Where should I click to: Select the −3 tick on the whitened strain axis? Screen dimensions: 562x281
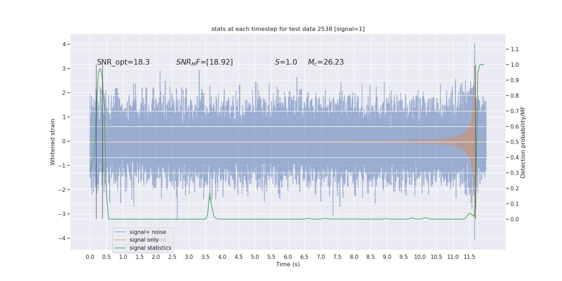pos(62,214)
